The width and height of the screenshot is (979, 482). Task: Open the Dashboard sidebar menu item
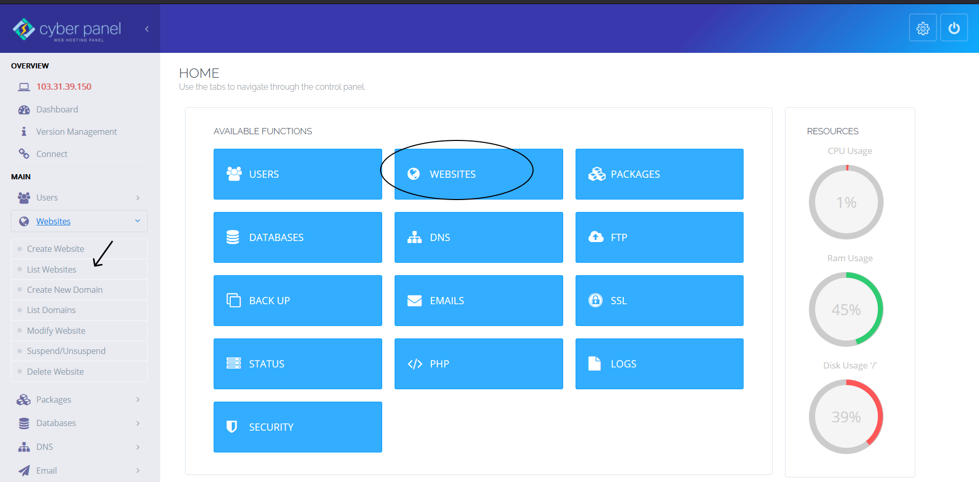[57, 109]
